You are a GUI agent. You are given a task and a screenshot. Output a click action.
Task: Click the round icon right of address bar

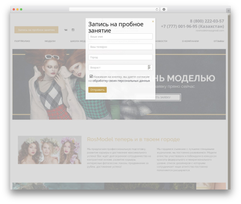tap(164, 9)
